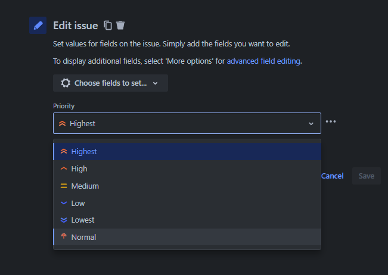Select Highest from the priority list
Image resolution: width=388 pixels, height=275 pixels.
click(84, 152)
